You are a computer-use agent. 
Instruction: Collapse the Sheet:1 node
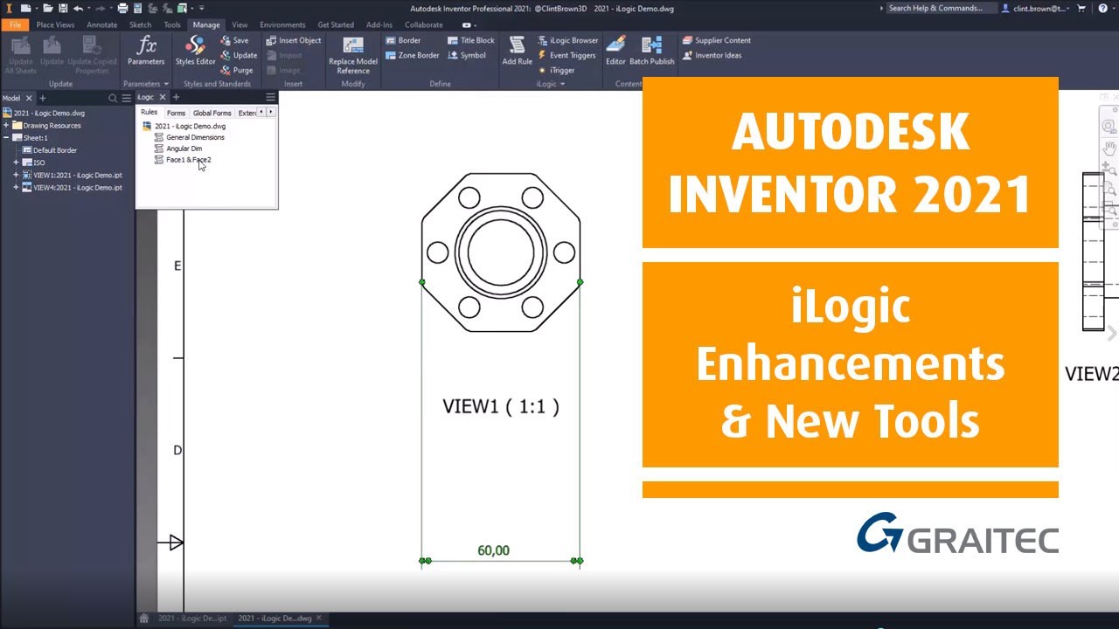click(6, 138)
